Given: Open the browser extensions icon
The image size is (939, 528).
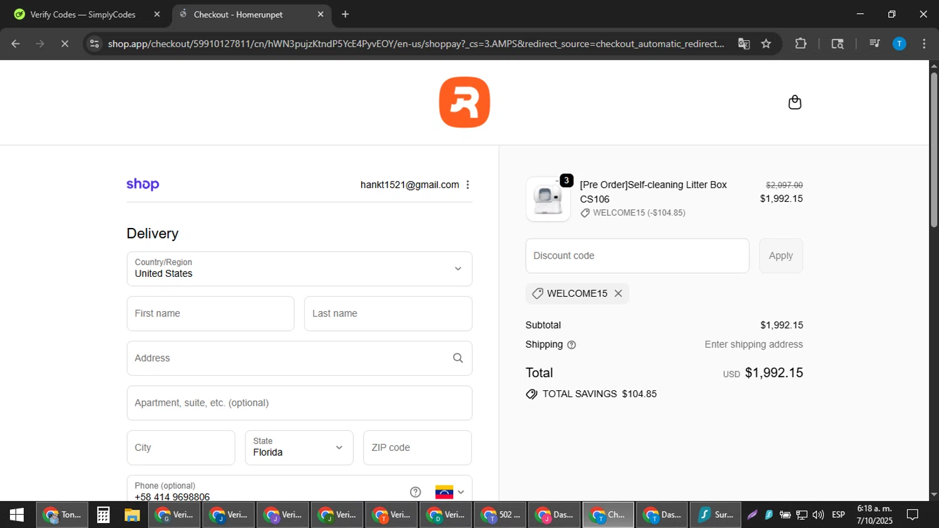Looking at the screenshot, I should pos(801,44).
